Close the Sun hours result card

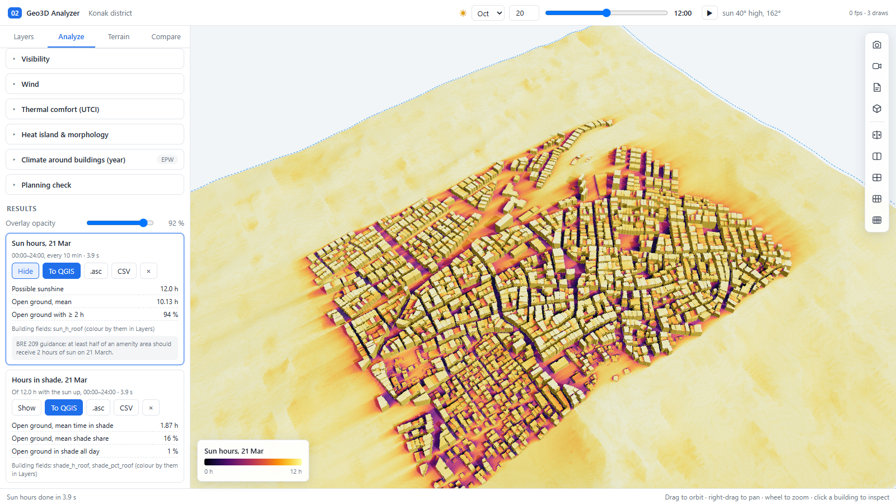tap(148, 271)
